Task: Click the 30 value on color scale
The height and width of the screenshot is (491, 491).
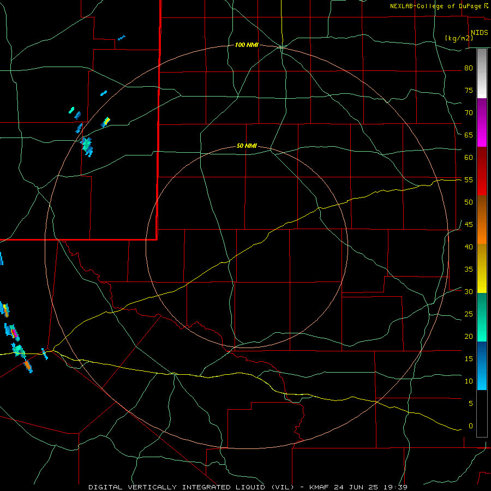Action: pos(469,291)
